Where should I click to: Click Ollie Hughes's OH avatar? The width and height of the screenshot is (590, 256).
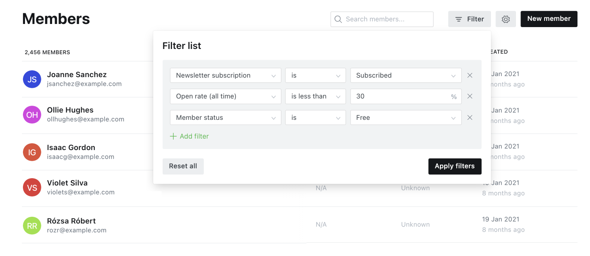click(32, 115)
